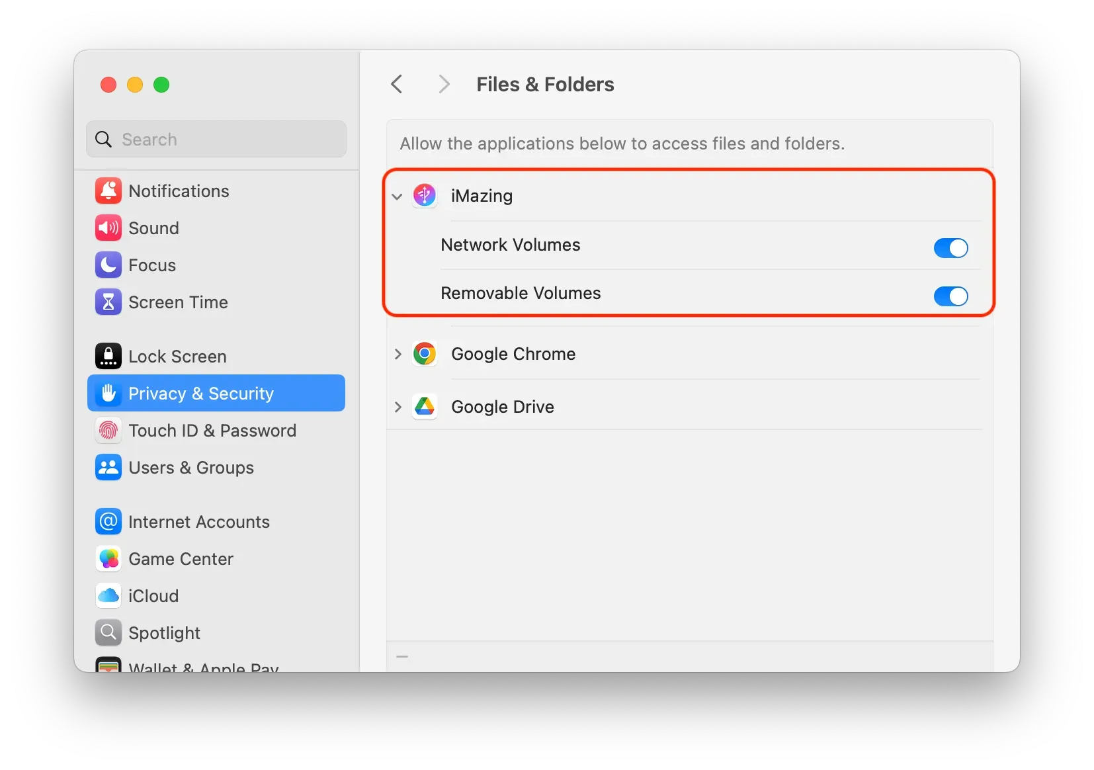Screen dimensions: 1094x770
Task: Collapse the iMazing disclosure triangle
Action: pyautogui.click(x=397, y=196)
